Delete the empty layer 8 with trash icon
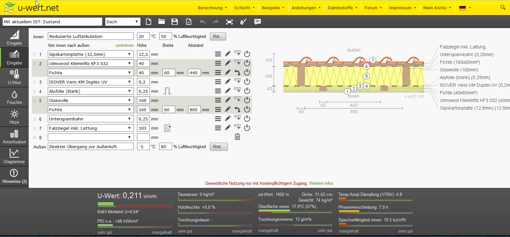The image size is (510, 237). 237,137
